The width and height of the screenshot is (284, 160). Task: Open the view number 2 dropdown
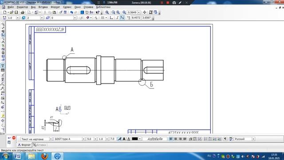click(42, 18)
